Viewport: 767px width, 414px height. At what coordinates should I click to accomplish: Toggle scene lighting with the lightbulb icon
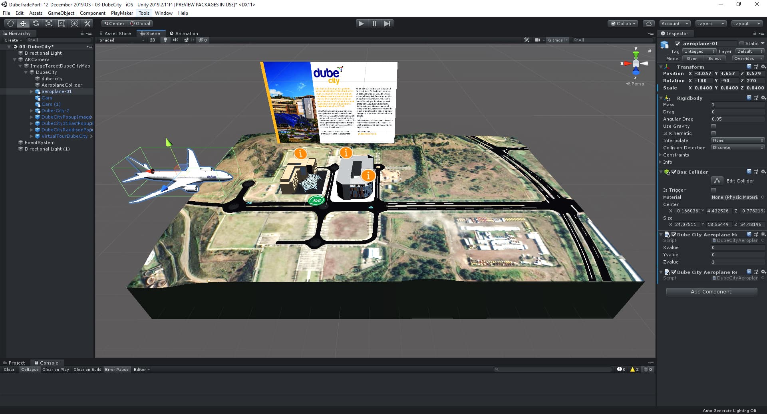tap(165, 40)
